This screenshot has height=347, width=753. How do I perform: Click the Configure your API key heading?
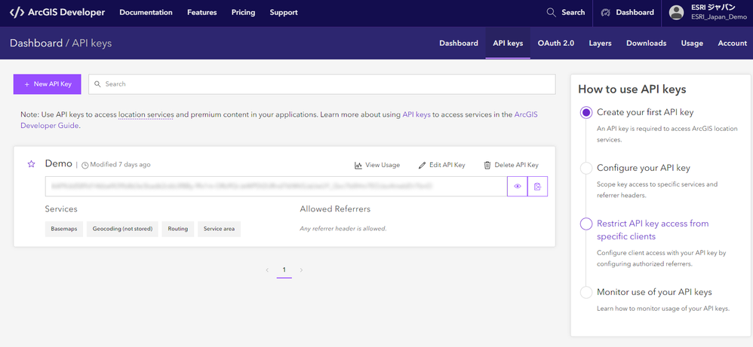pyautogui.click(x=644, y=168)
